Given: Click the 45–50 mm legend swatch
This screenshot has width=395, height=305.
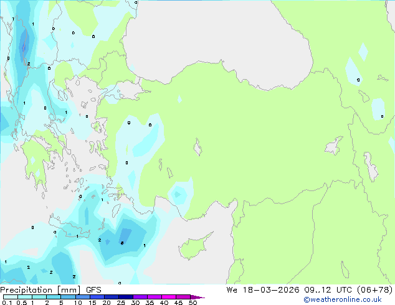Looking at the screenshot, I should click(x=183, y=297).
